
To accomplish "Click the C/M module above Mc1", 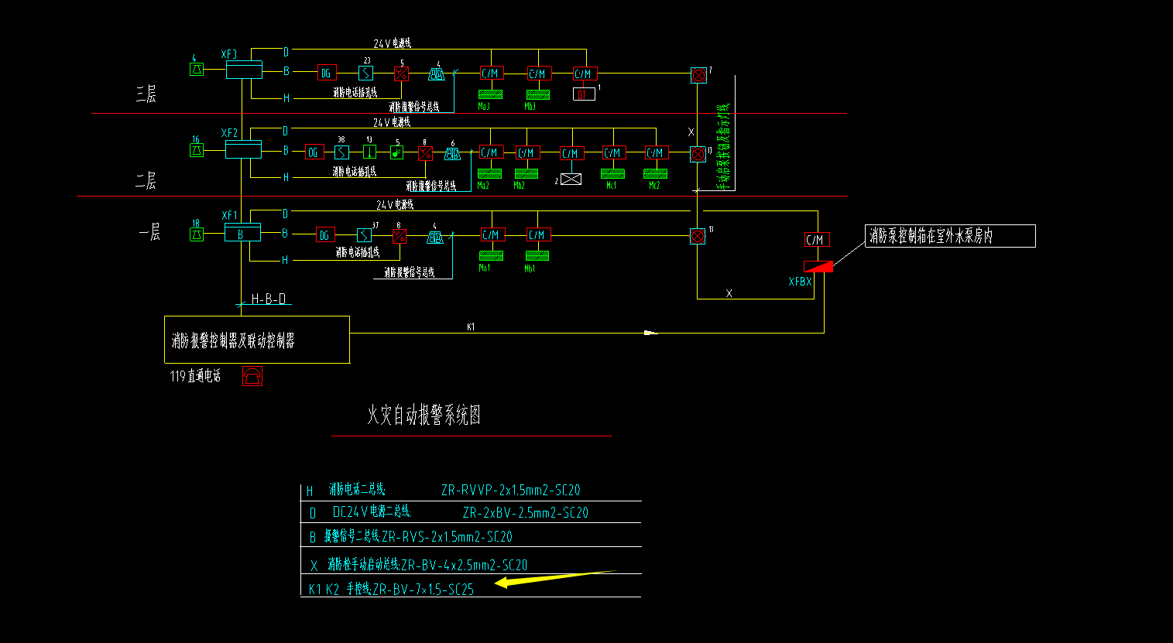I will [613, 152].
